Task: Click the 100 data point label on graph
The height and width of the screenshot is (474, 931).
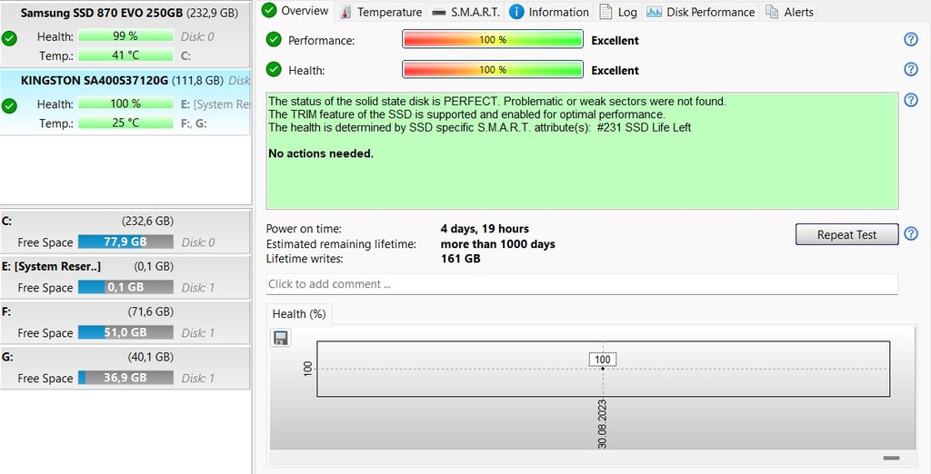Action: click(602, 360)
